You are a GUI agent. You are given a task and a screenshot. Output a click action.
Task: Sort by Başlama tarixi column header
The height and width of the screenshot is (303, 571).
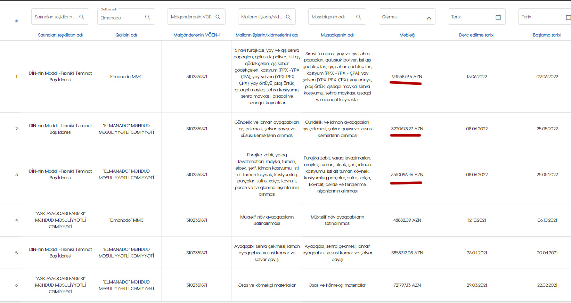pos(547,35)
